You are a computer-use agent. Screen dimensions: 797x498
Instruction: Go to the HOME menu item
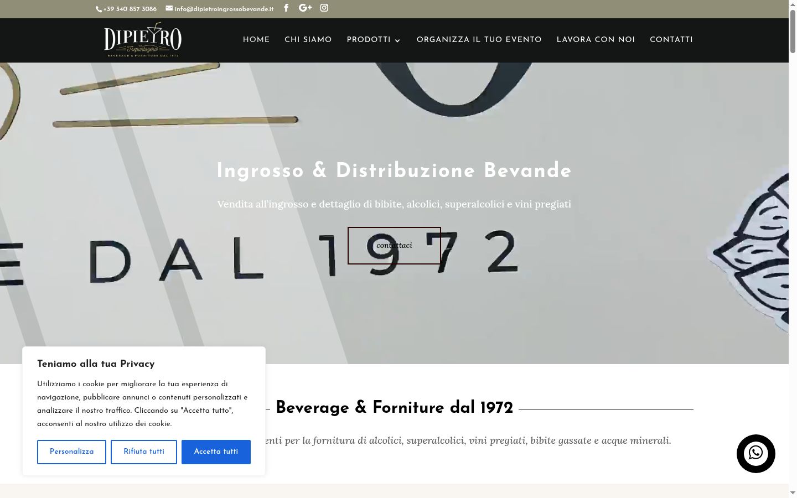coord(256,40)
